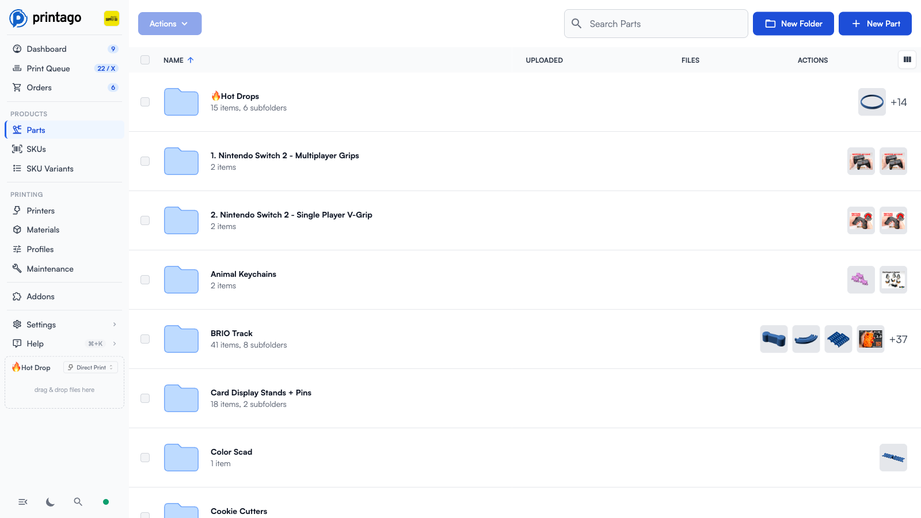Click the SKU Variants list icon

[17, 169]
